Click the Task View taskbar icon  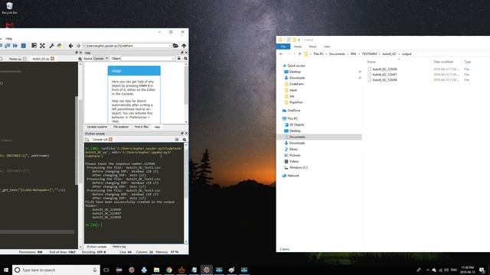[106, 270]
